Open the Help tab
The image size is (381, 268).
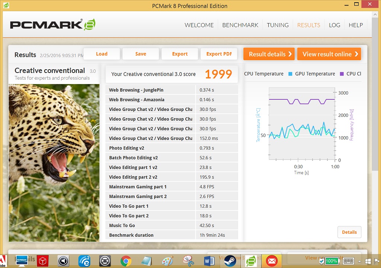(356, 25)
